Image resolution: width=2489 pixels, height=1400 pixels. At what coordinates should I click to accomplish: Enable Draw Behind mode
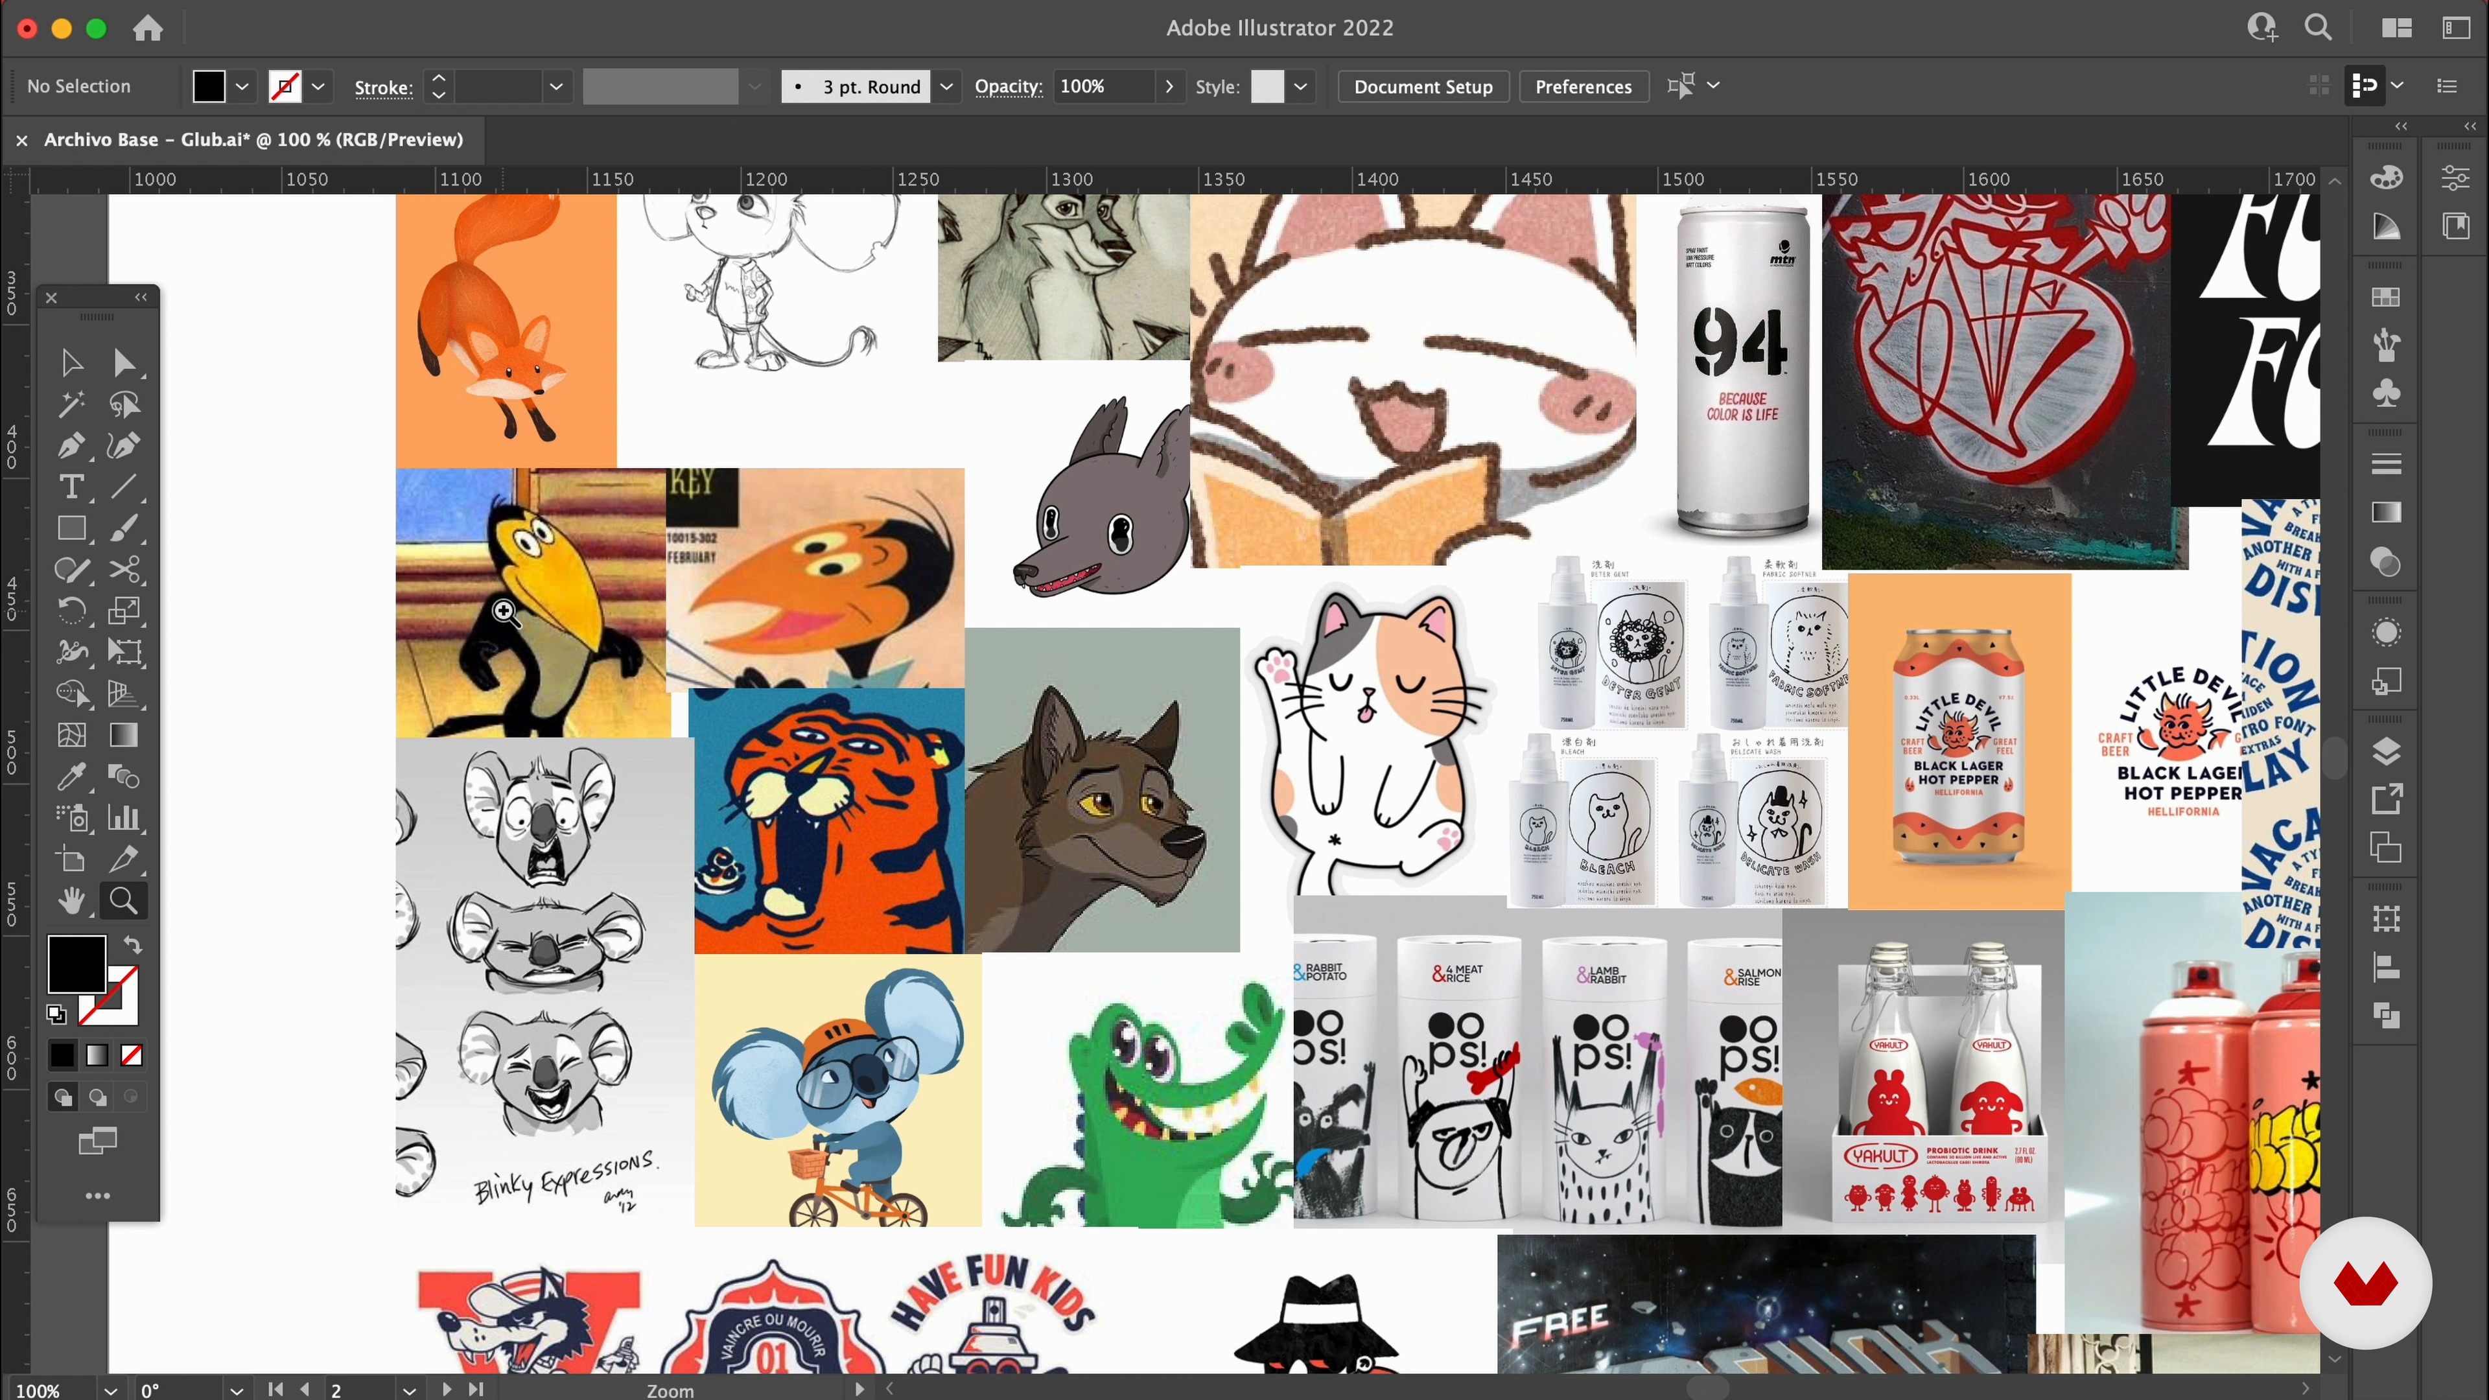pos(97,1097)
